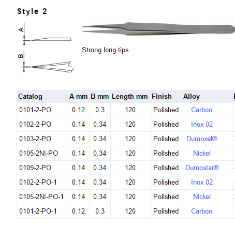The image size is (235, 227).
Task: Select the Alloy column header
Action: (x=192, y=97)
